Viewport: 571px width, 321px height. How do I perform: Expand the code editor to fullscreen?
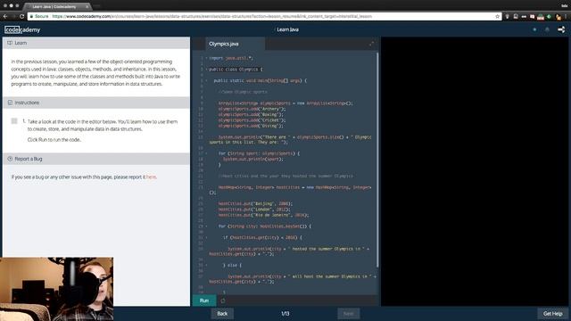pyautogui.click(x=371, y=44)
